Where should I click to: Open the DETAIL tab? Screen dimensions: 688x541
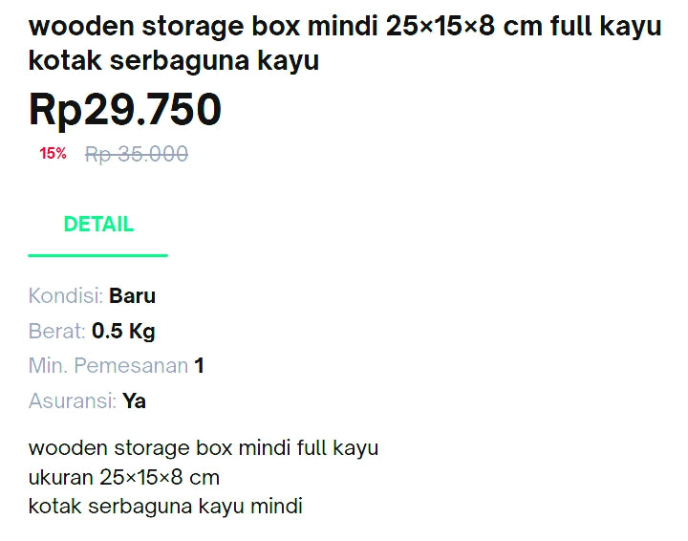(98, 225)
